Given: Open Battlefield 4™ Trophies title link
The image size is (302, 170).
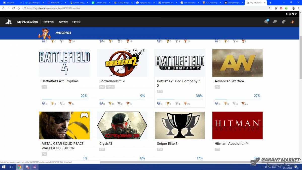Looking at the screenshot, I should coord(60,81).
